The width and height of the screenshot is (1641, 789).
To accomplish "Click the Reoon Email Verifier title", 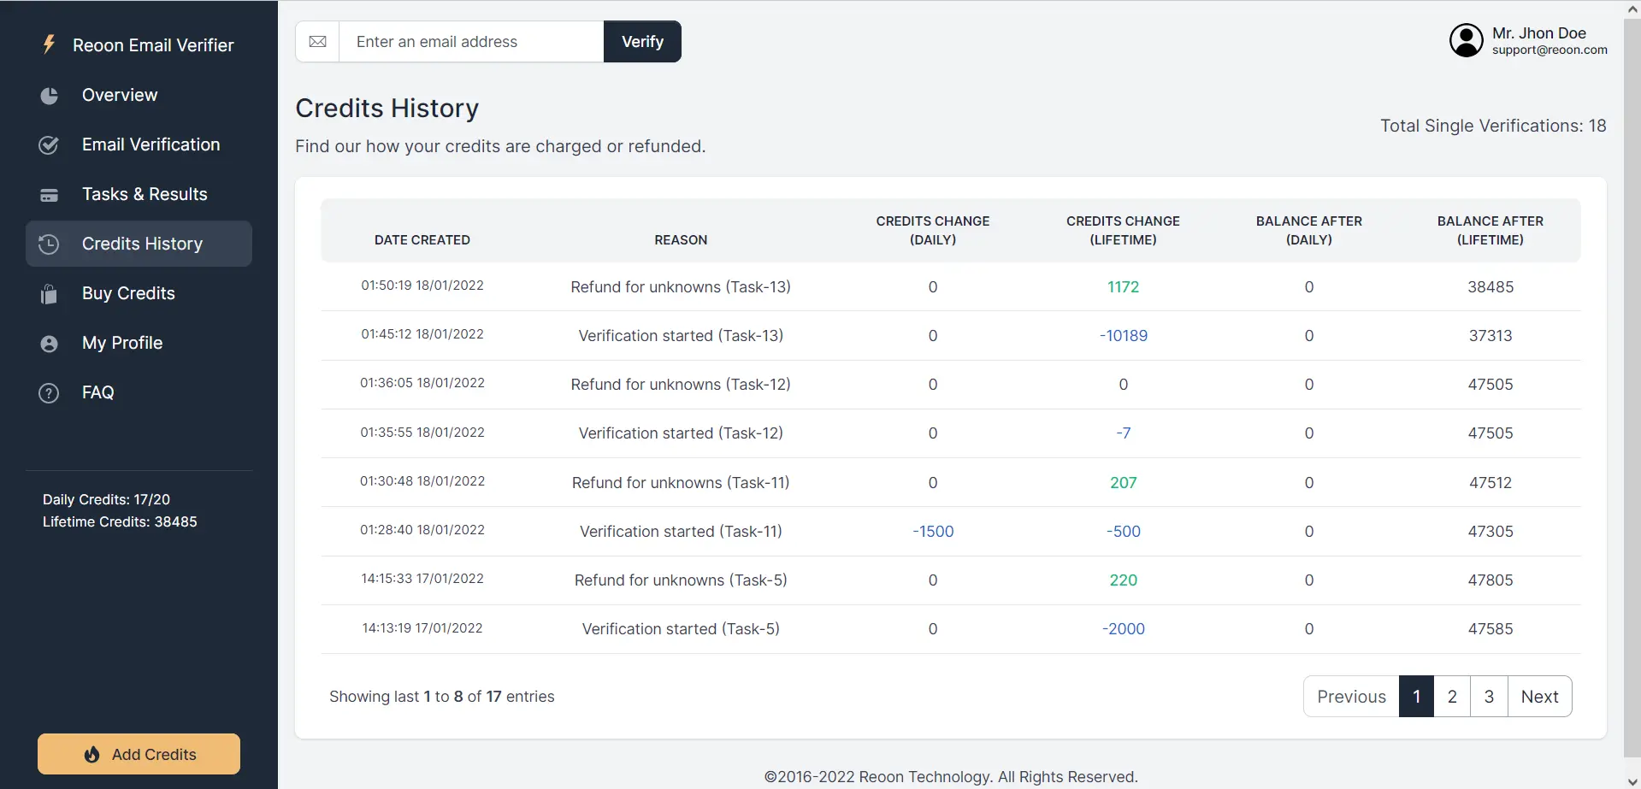I will 153,45.
